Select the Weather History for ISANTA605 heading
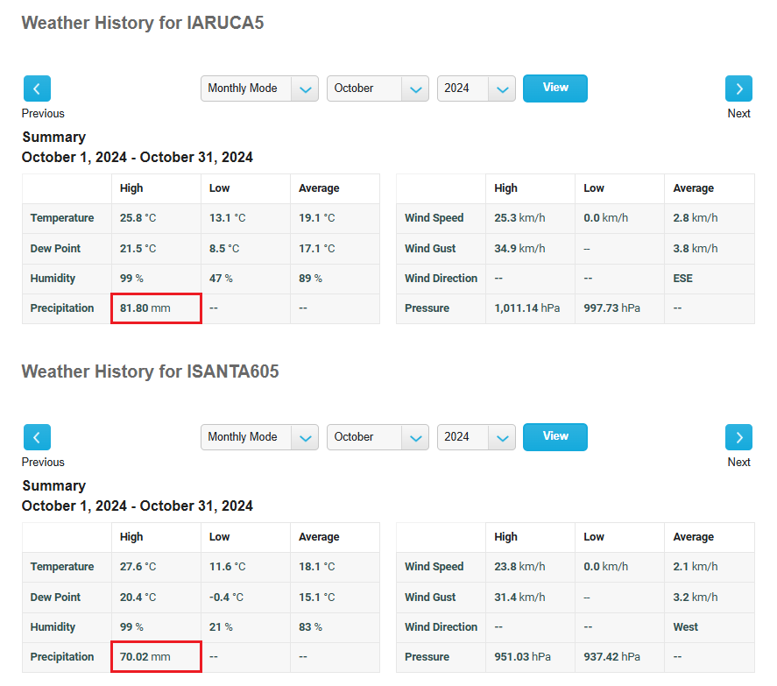Screen dimensions: 777x686 (150, 371)
